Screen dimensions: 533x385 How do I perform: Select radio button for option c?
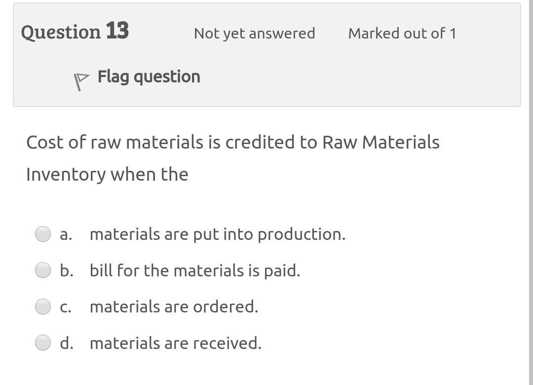(x=42, y=306)
